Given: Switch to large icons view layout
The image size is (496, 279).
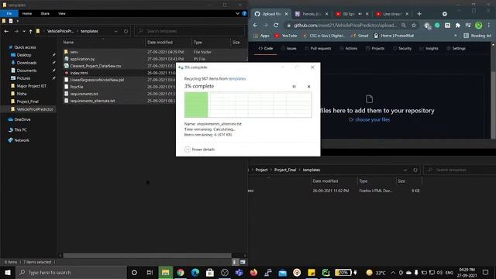Looking at the screenshot, I should [243, 262].
